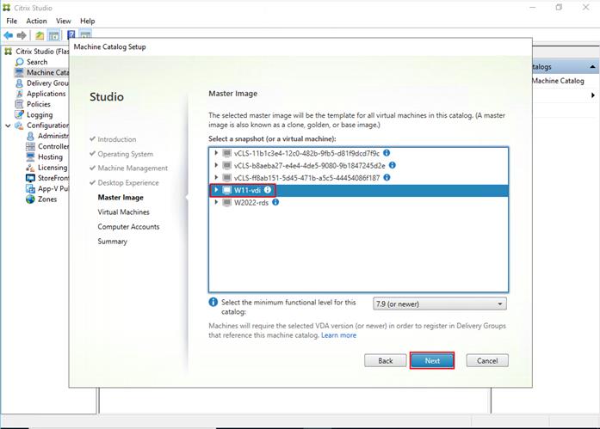The height and width of the screenshot is (429, 600).
Task: Expand the W11-vdi snapshot tree
Action: tap(216, 190)
